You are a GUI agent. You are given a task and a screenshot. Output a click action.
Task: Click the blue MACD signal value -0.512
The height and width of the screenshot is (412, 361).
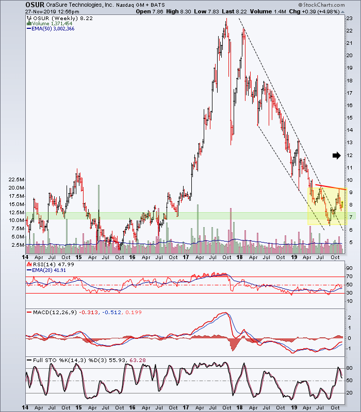(111, 312)
